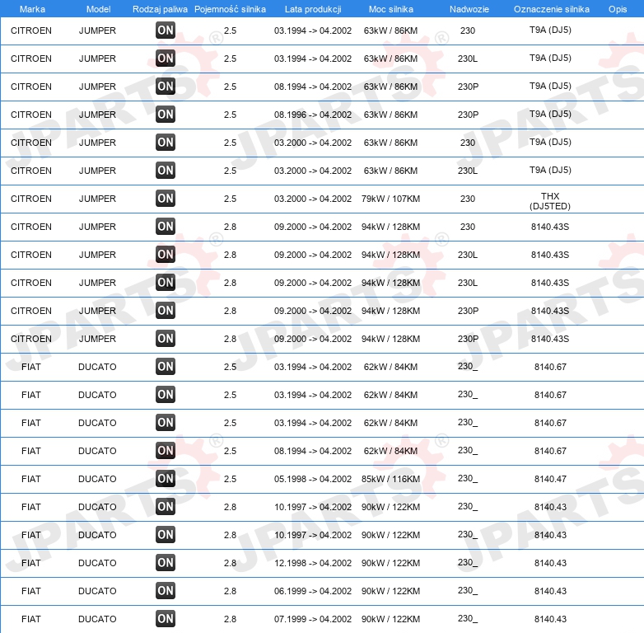
Task: Click the Oznaczenie silnika column header
Action: 551,9
